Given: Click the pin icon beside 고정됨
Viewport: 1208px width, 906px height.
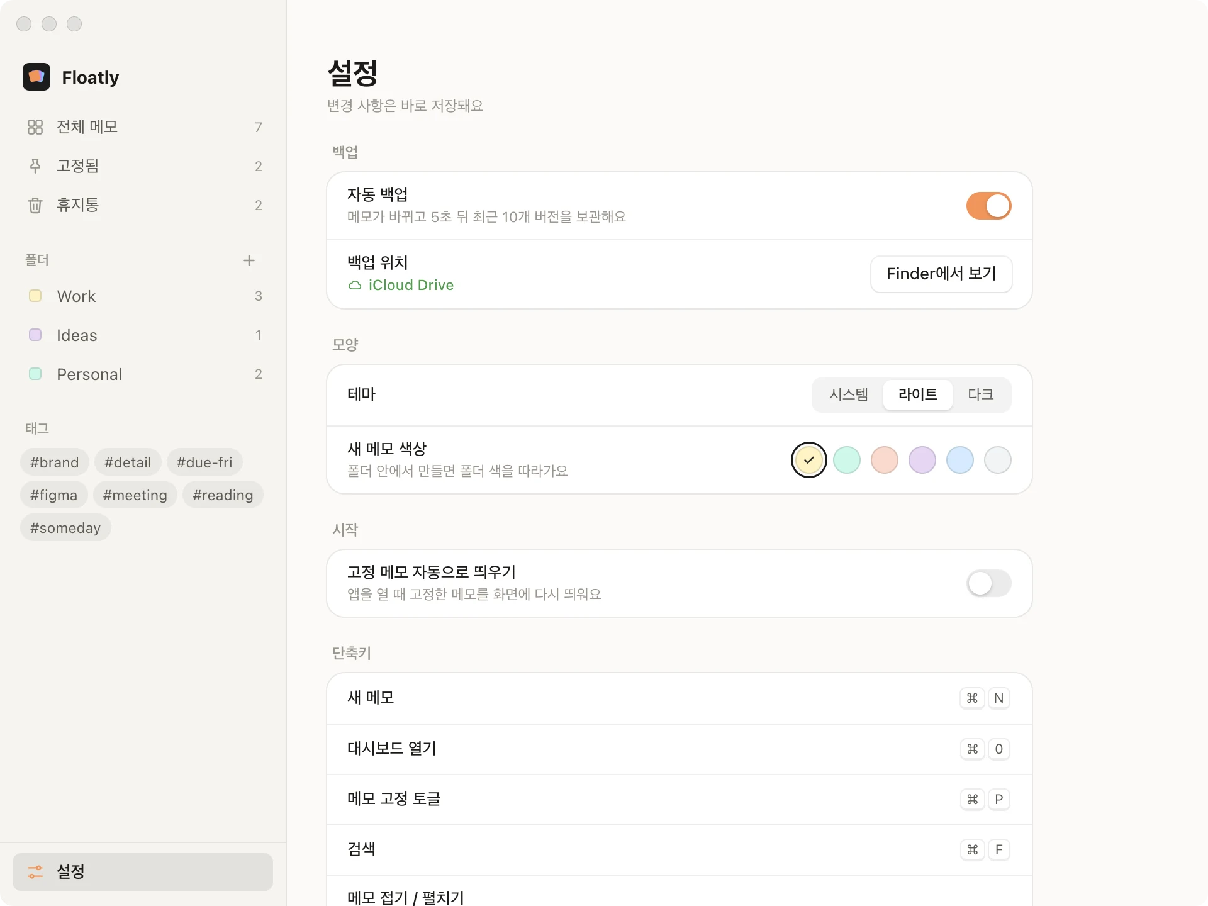Looking at the screenshot, I should click(35, 166).
